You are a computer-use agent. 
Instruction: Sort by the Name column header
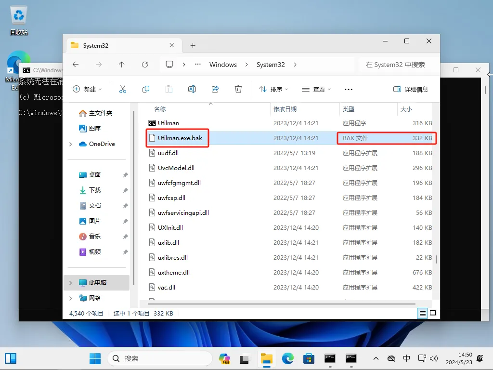click(160, 109)
